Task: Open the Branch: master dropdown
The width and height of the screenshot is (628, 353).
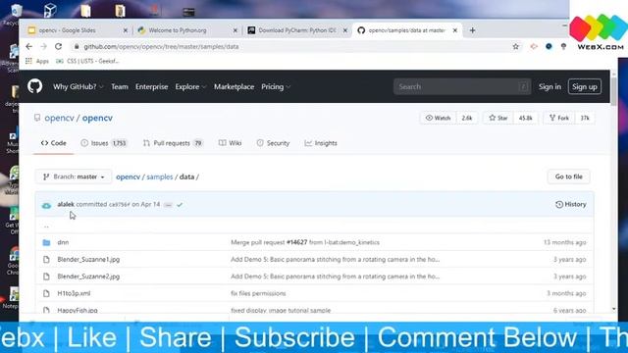Action: click(x=74, y=176)
